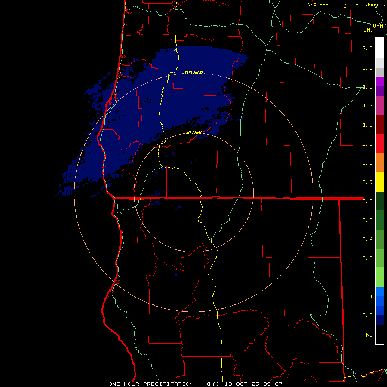Select the OHA product code label

pyautogui.click(x=378, y=26)
